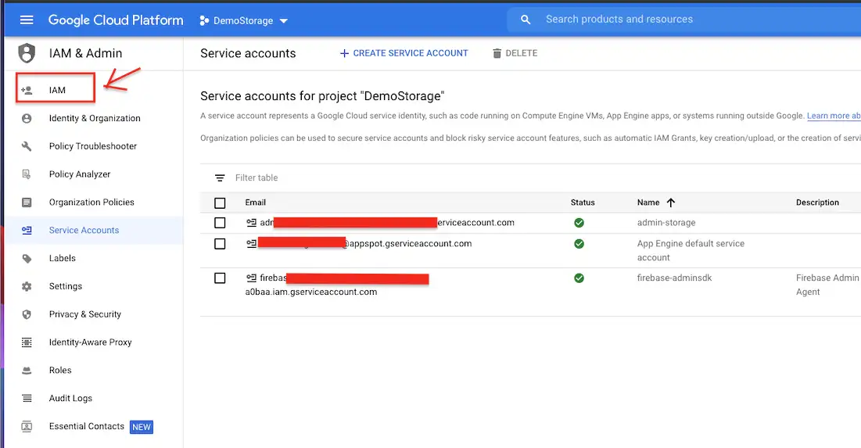The width and height of the screenshot is (861, 448).
Task: Click the IAM & Admin shield icon
Action: (27, 53)
